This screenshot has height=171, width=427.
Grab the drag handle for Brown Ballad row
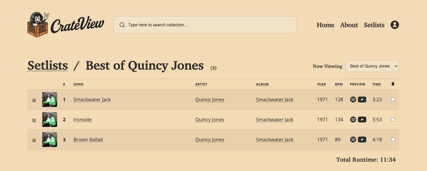point(34,140)
